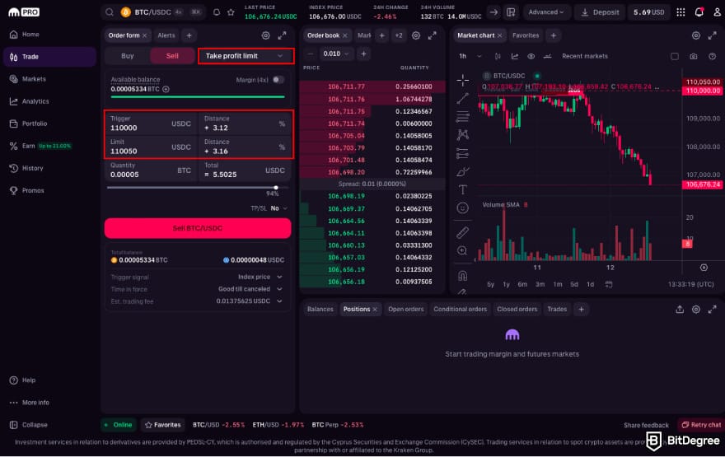Open Market chart panel settings gear
Screen dimensions: 725x457
(x=696, y=35)
